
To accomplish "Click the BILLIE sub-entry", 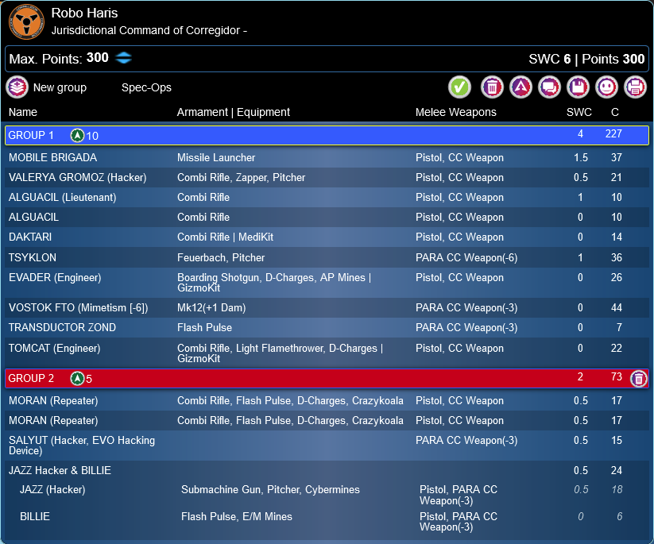I will [35, 516].
